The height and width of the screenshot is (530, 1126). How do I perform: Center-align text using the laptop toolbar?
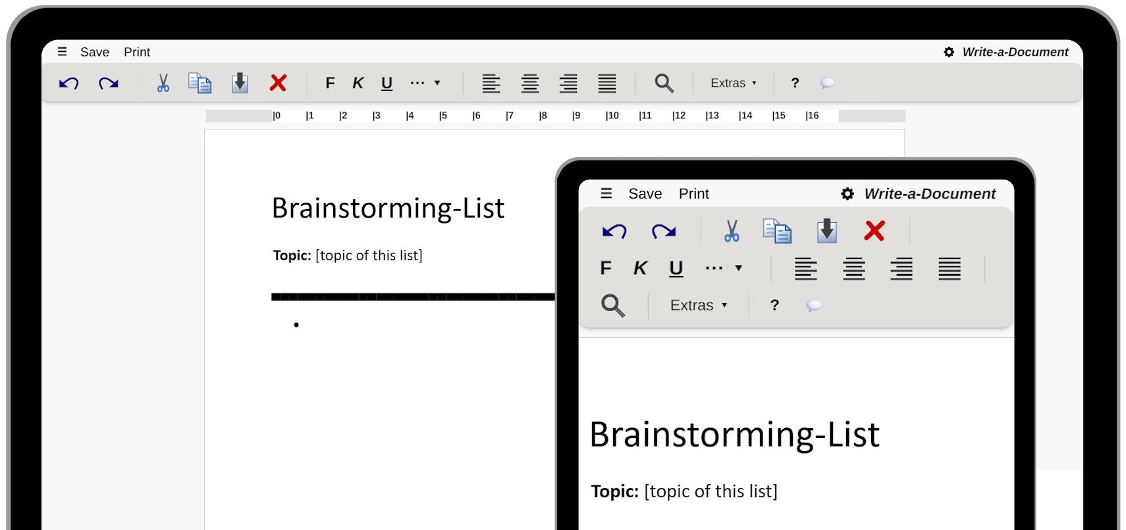[x=529, y=83]
